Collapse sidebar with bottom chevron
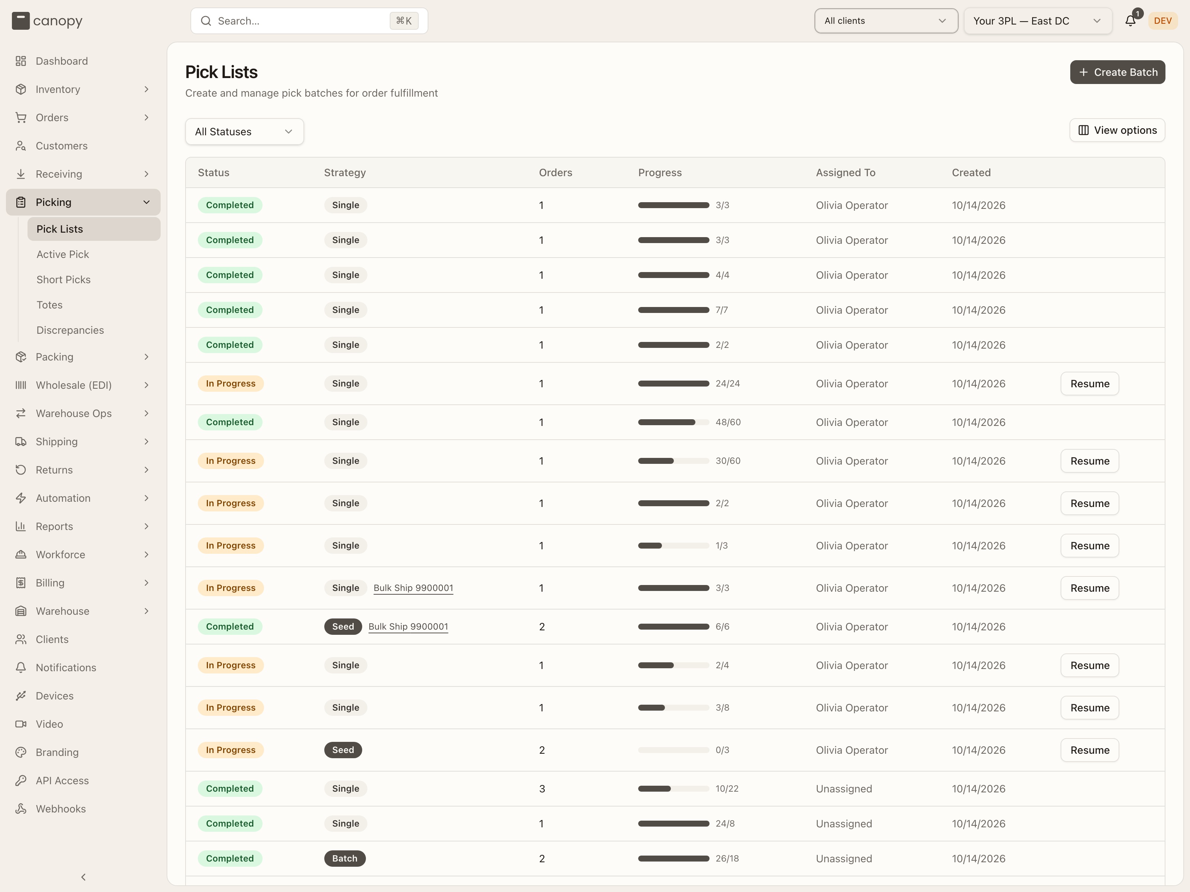This screenshot has width=1190, height=892. pos(83,877)
